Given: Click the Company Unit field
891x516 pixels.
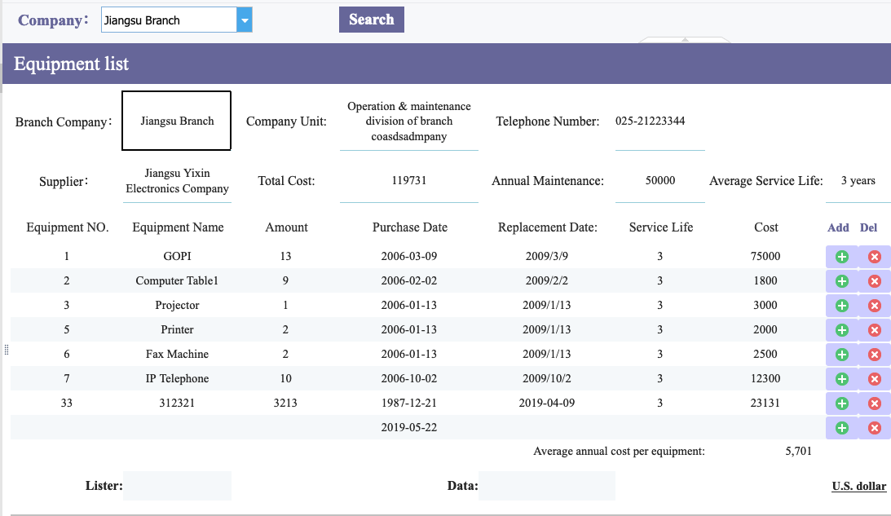Looking at the screenshot, I should [x=409, y=121].
